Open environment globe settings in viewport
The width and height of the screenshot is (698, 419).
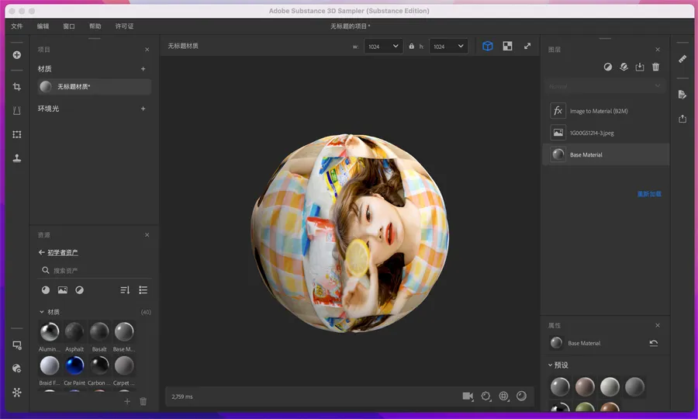(x=504, y=396)
